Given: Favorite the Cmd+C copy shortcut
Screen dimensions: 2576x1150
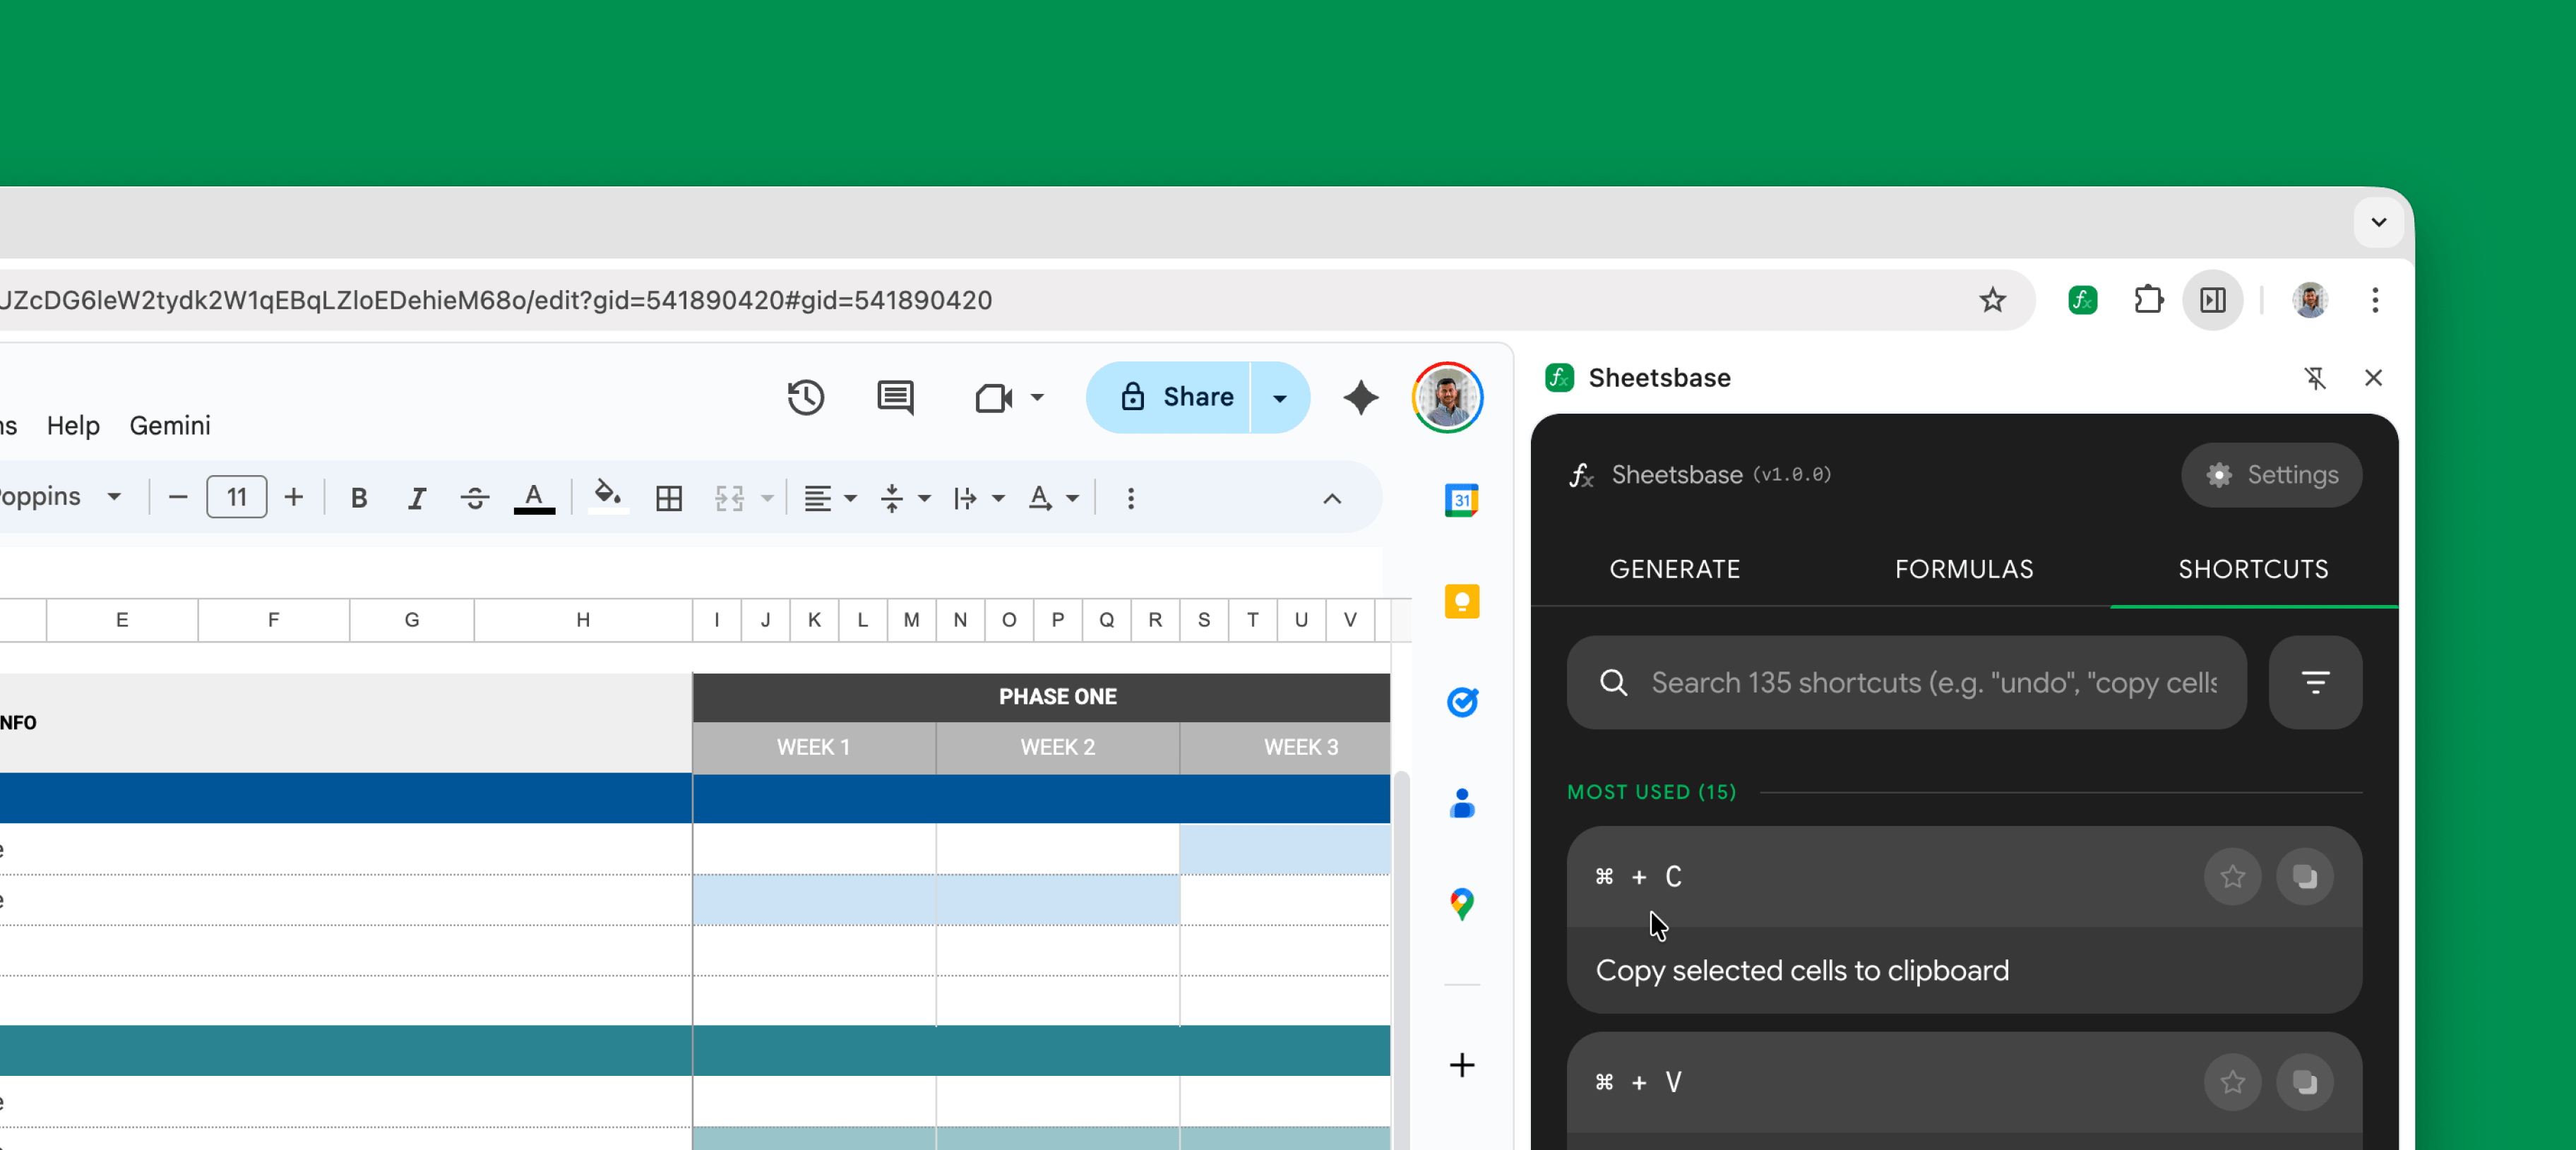Looking at the screenshot, I should 2232,877.
